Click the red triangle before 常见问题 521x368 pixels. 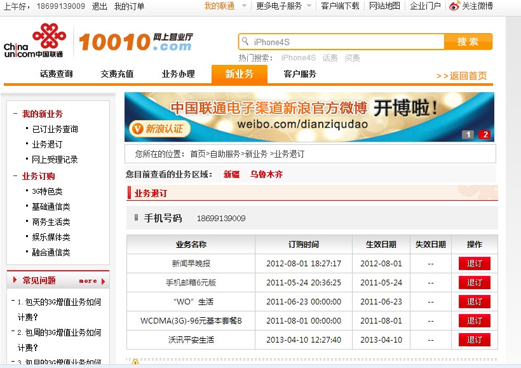click(x=15, y=280)
